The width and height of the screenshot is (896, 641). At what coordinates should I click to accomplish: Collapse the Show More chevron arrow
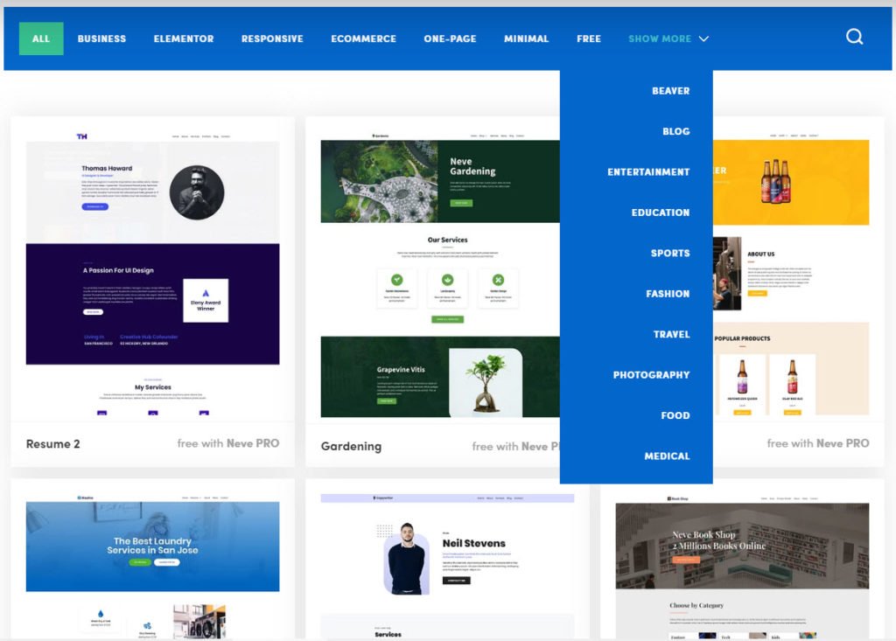pos(704,38)
